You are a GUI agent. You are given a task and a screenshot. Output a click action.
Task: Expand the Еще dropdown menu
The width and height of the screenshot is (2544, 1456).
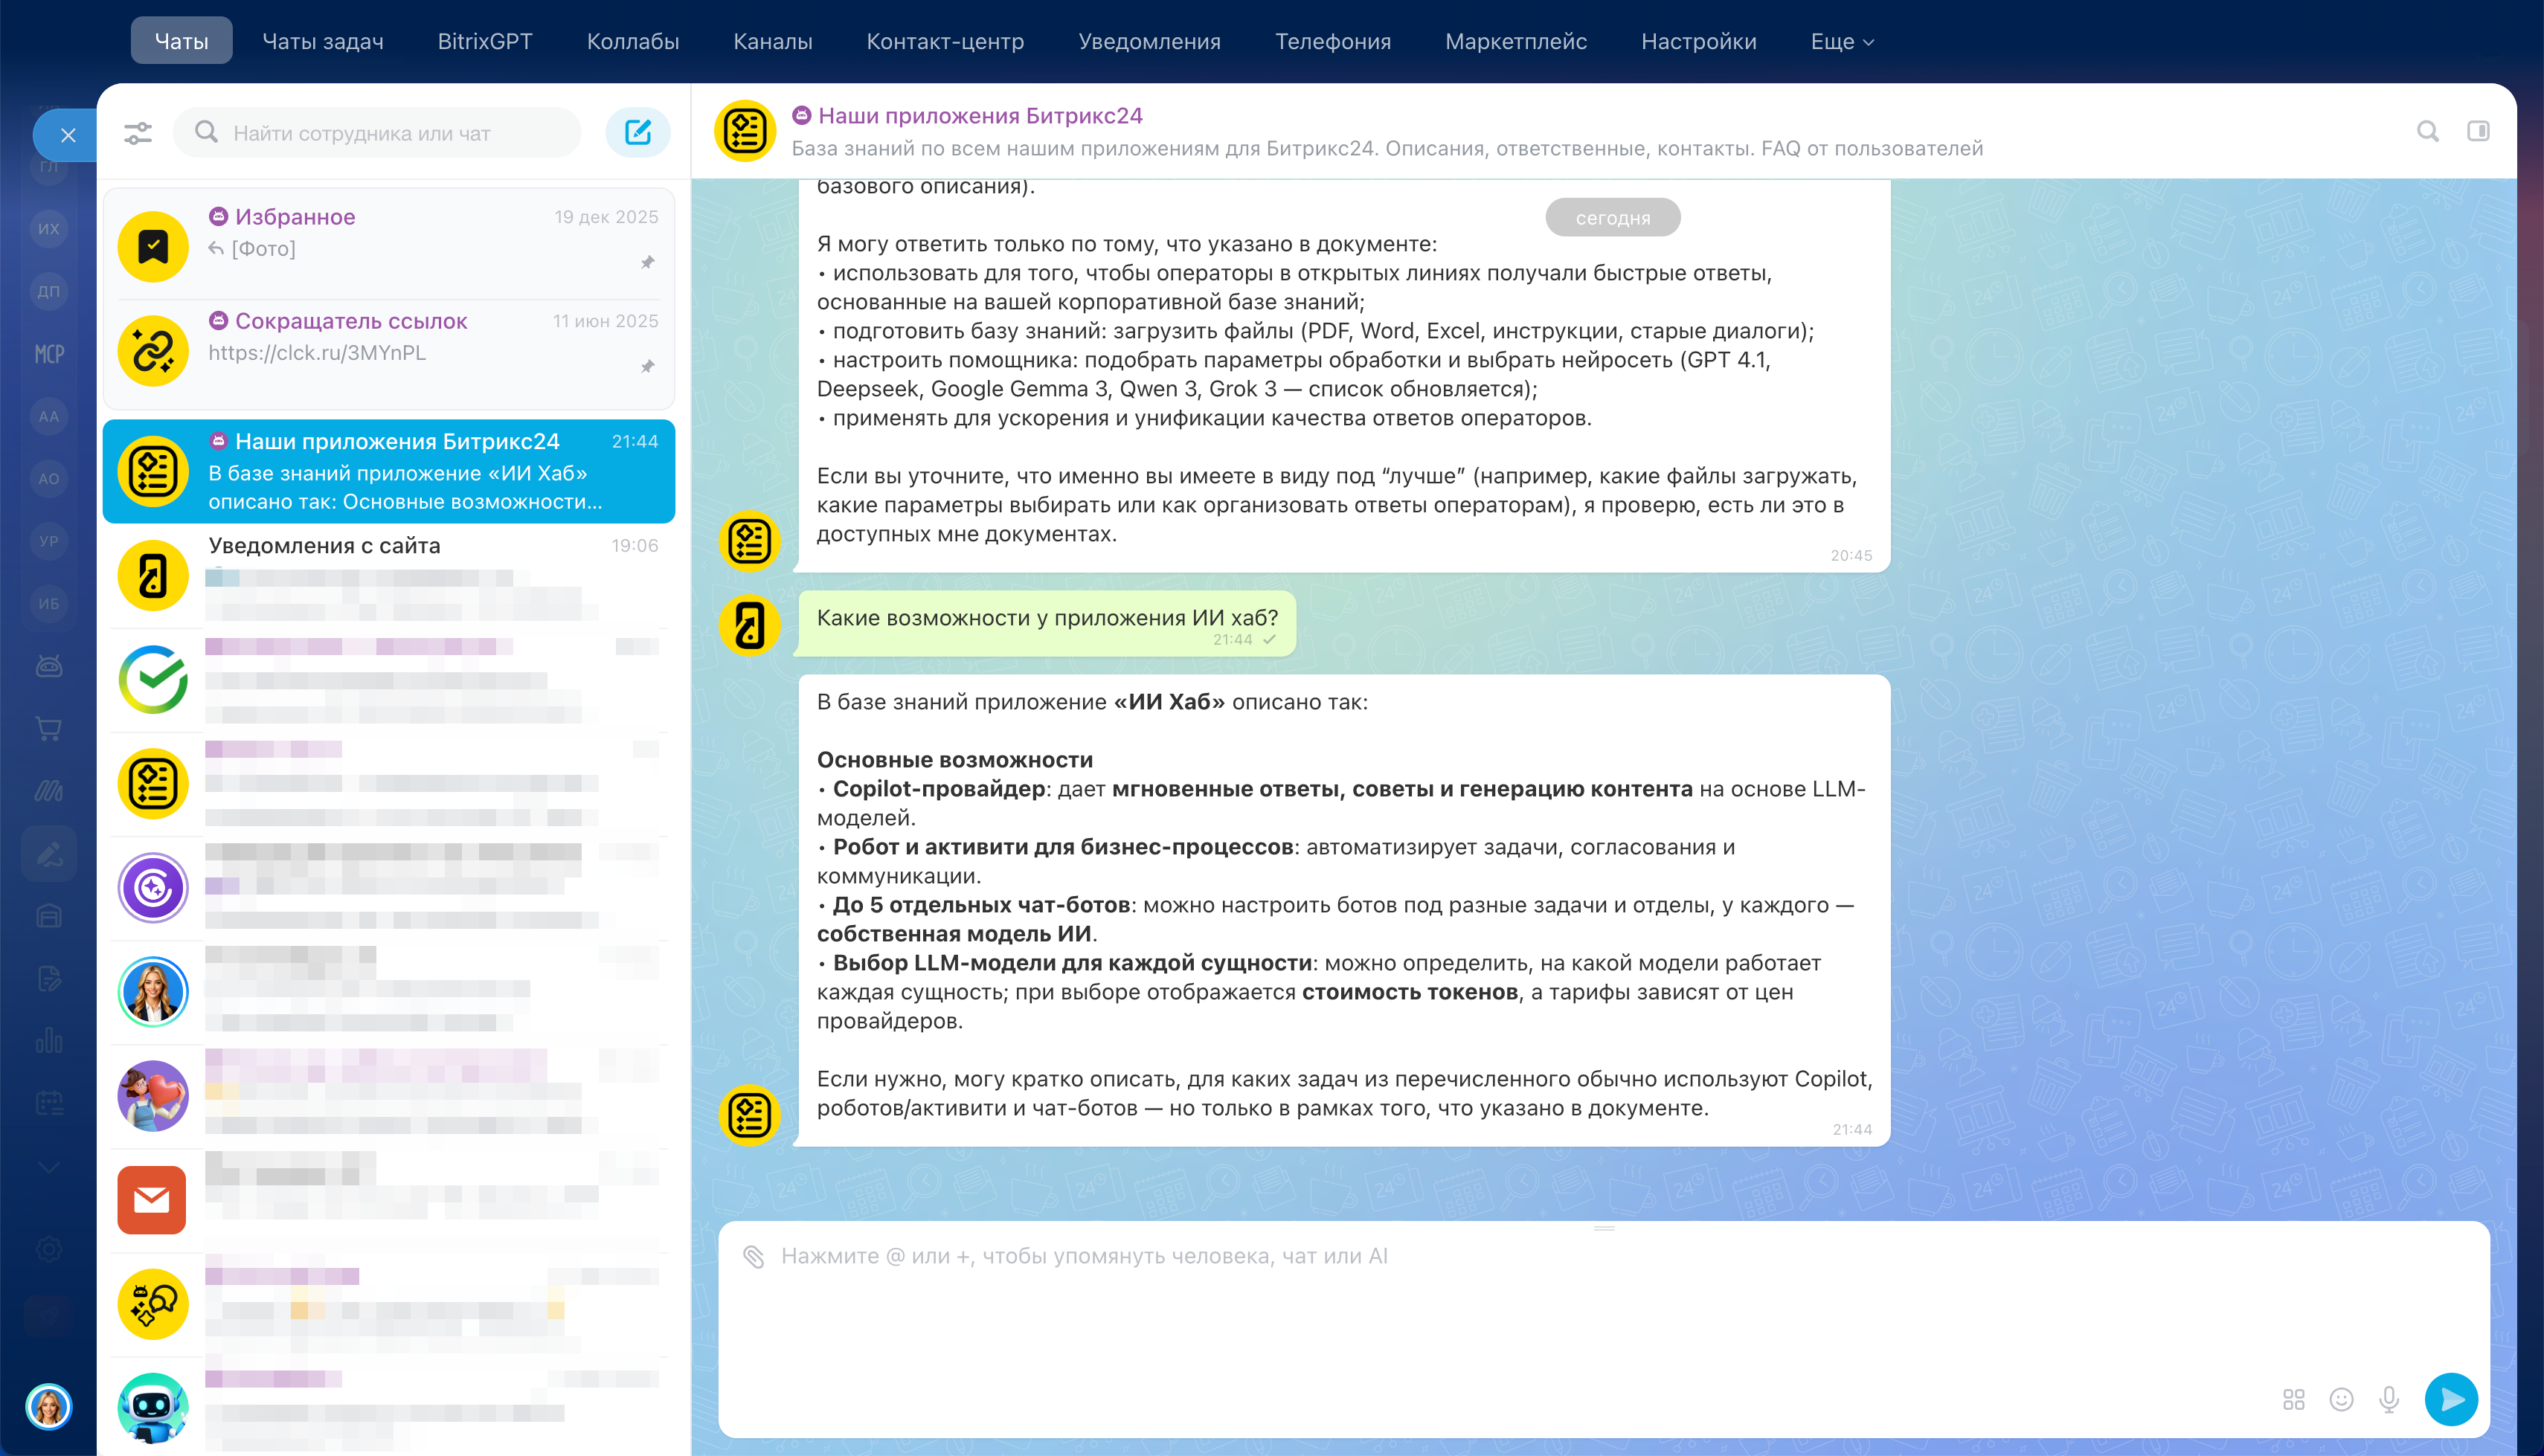[x=1841, y=41]
